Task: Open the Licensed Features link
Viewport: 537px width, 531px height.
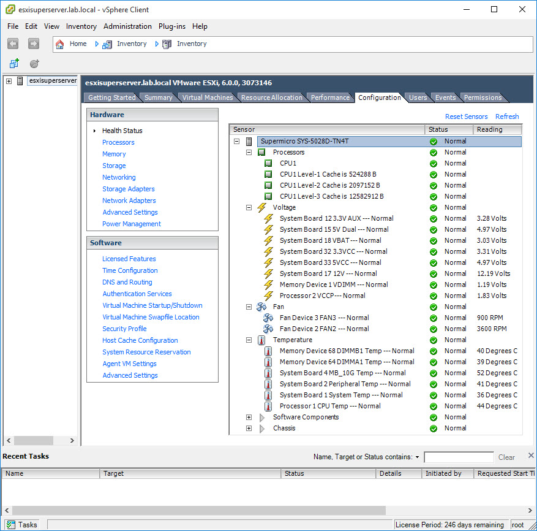Action: pos(129,259)
